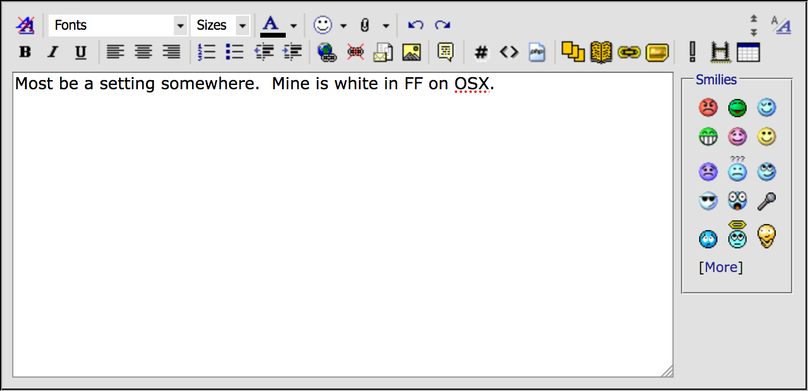This screenshot has width=808, height=391.
Task: Increase the text indent
Action: [x=292, y=52]
